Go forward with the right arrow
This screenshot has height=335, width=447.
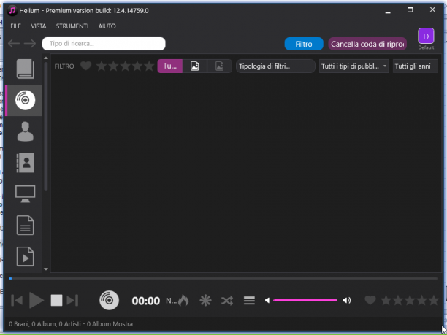point(30,44)
